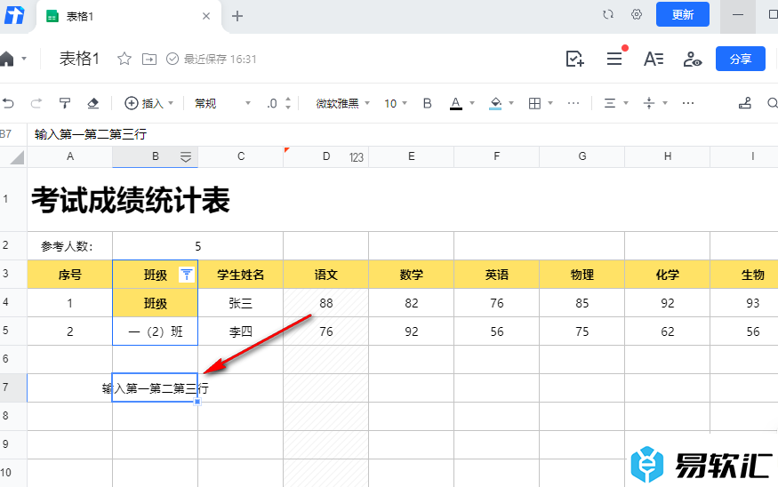Toggle bold formatting
This screenshot has height=487, width=778.
pos(427,103)
